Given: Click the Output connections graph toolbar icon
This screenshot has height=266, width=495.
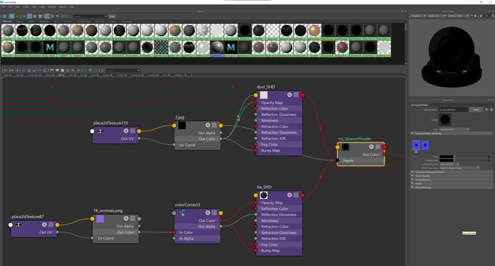Looking at the screenshot, I should click(x=17, y=70).
